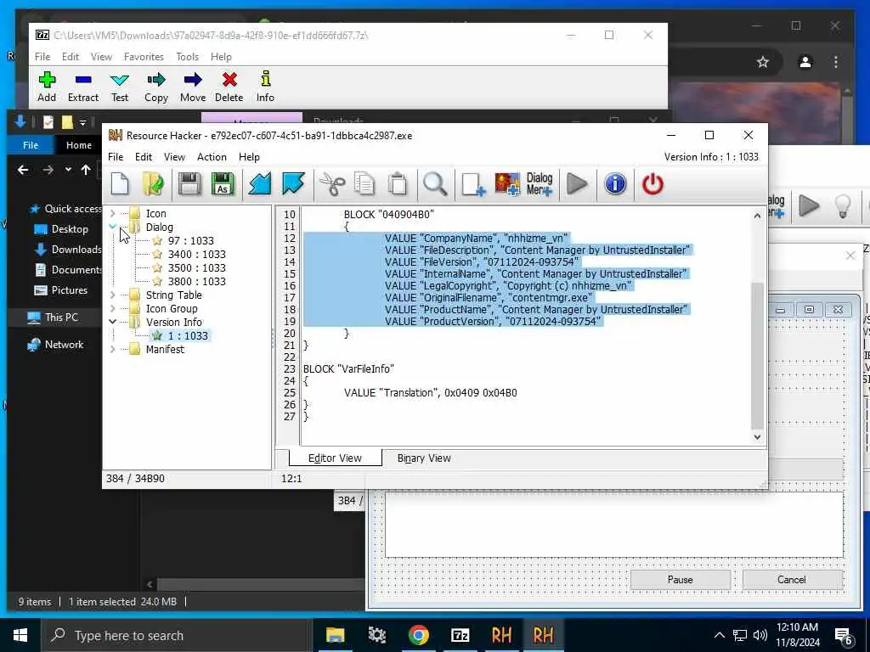Expand the Icon Group folder

click(x=113, y=308)
